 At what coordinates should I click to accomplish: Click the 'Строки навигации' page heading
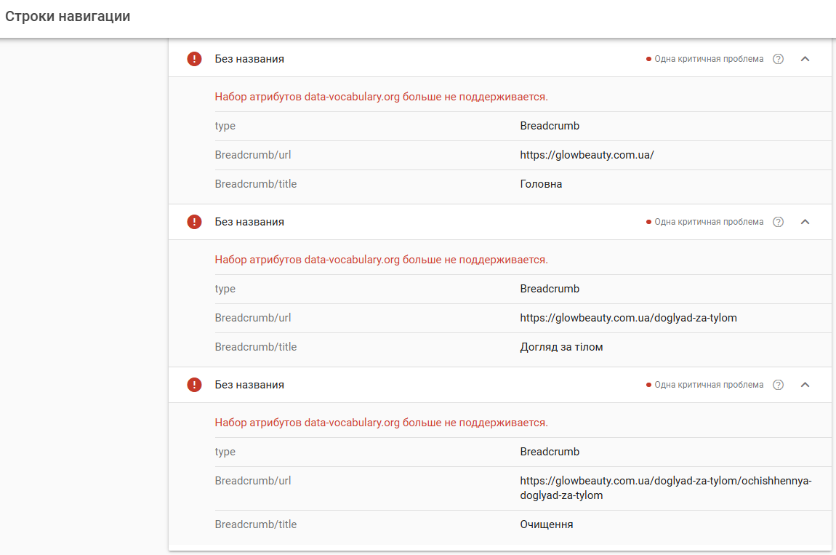tap(68, 16)
